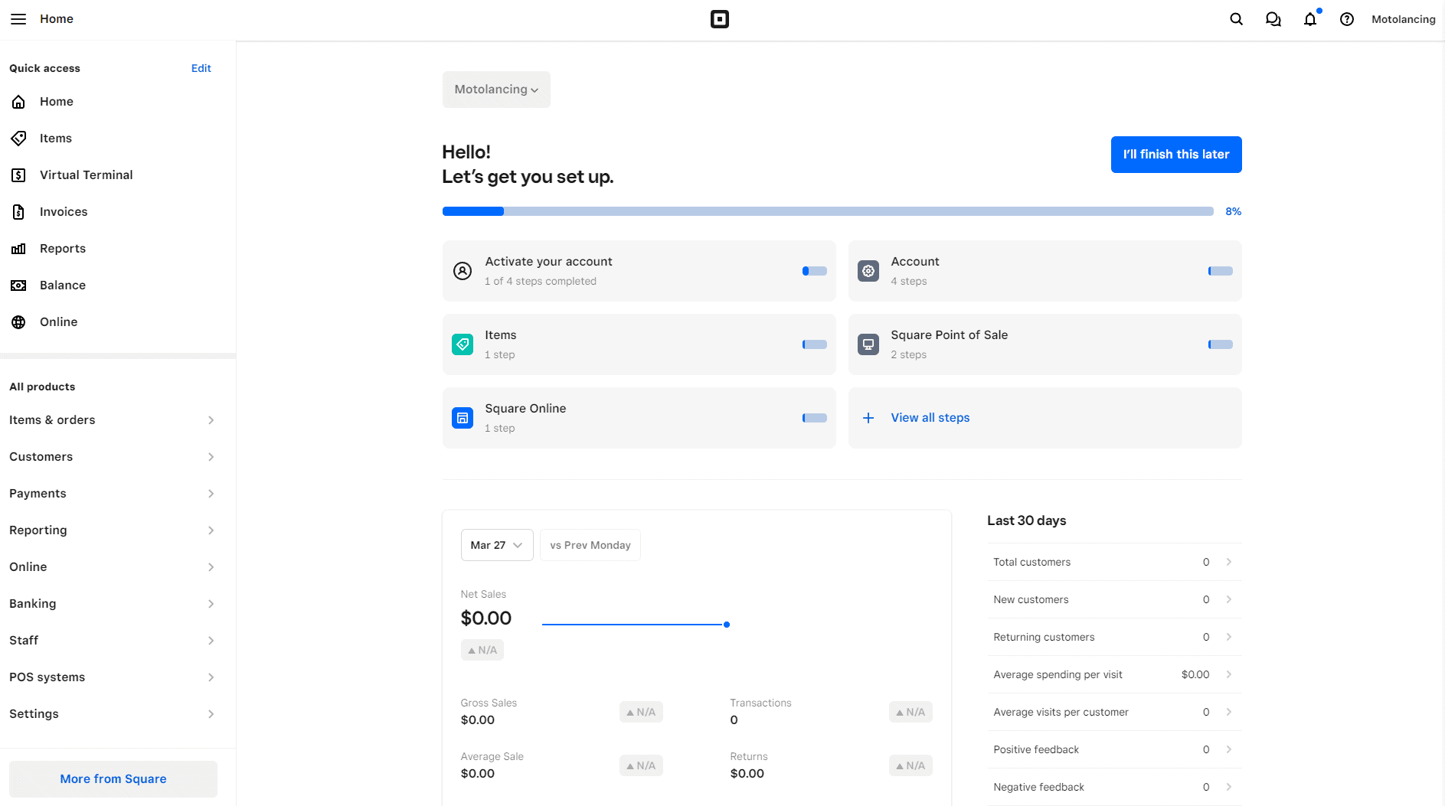Image resolution: width=1445 pixels, height=806 pixels.
Task: Select the vs Prev Monday comparison
Action: pyautogui.click(x=590, y=545)
